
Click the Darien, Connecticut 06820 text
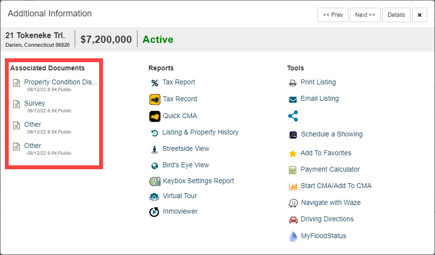pyautogui.click(x=37, y=45)
